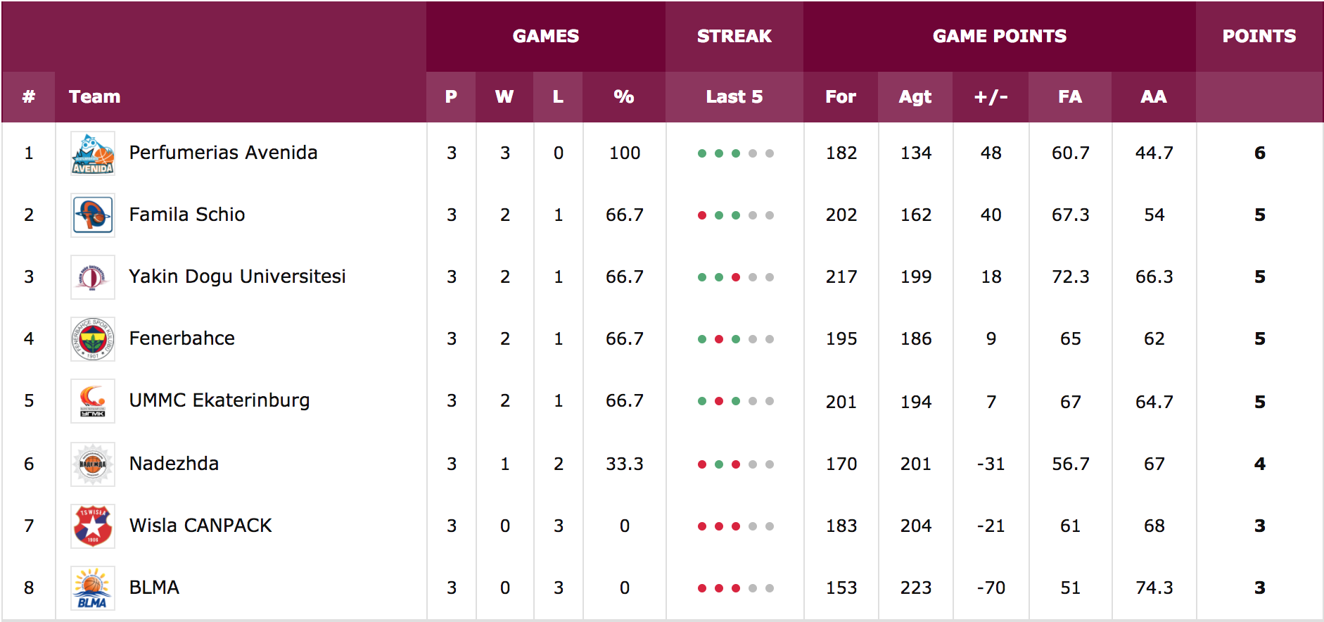Click the POINTS header
1324x622 pixels.
(x=1259, y=36)
